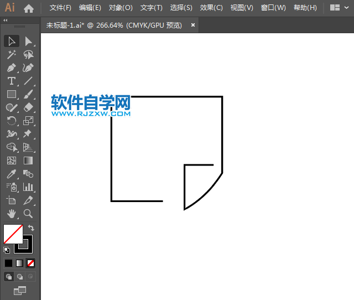Select the Magic Wand tool

point(11,54)
